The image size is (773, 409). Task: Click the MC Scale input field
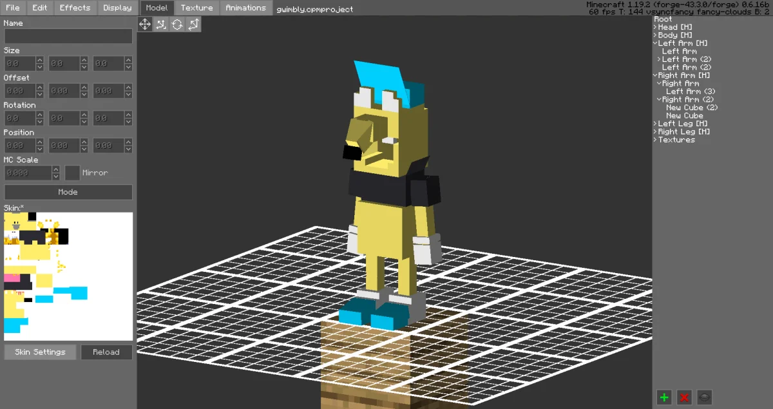pos(28,173)
